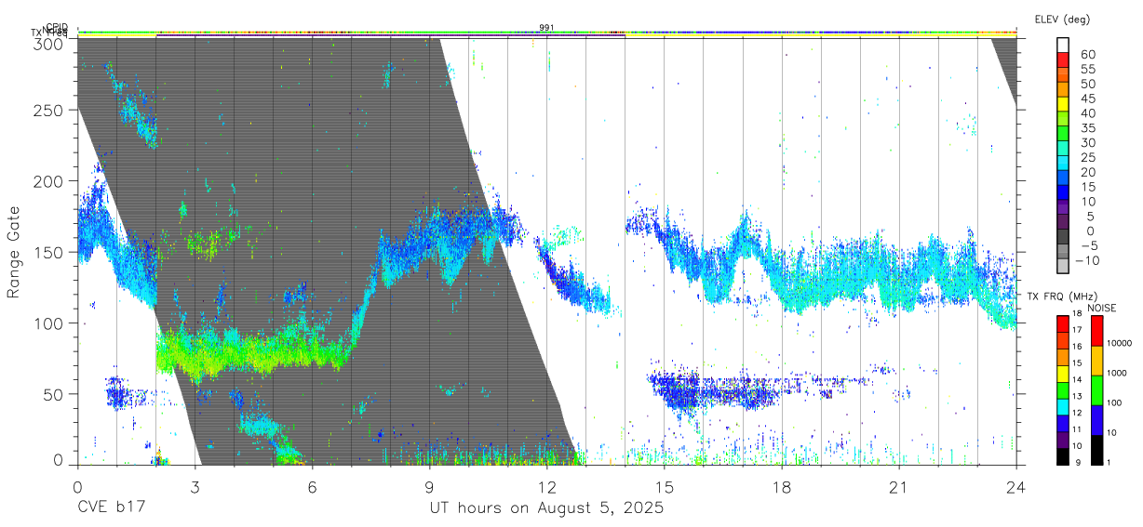The width and height of the screenshot is (1143, 527).
Task: Click the red swatch in TX FRQ legend
Action: [x=1064, y=324]
